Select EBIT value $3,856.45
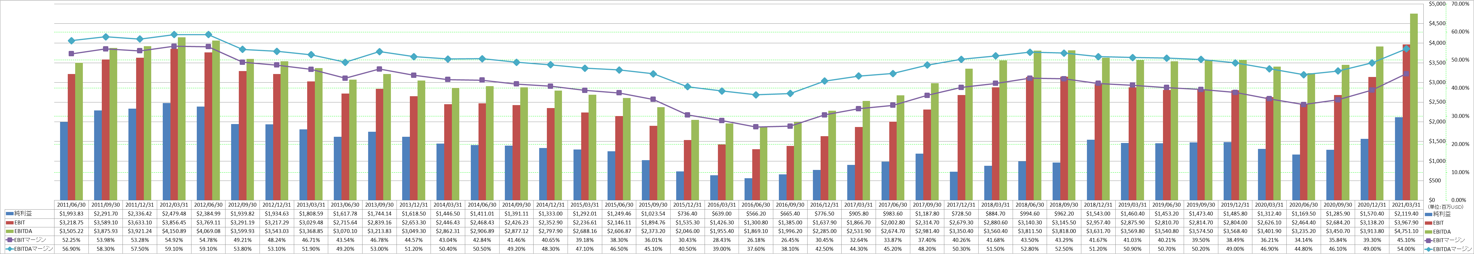Screen dimensions: 1474x254 [174, 222]
